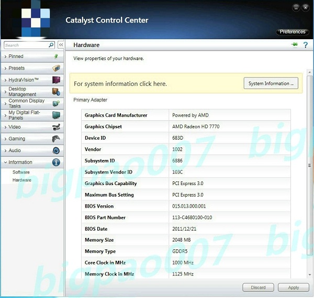Viewport: 314px width, 298px height.
Task: Click the 'Graphics Bus Capability' label
Action: point(111,184)
